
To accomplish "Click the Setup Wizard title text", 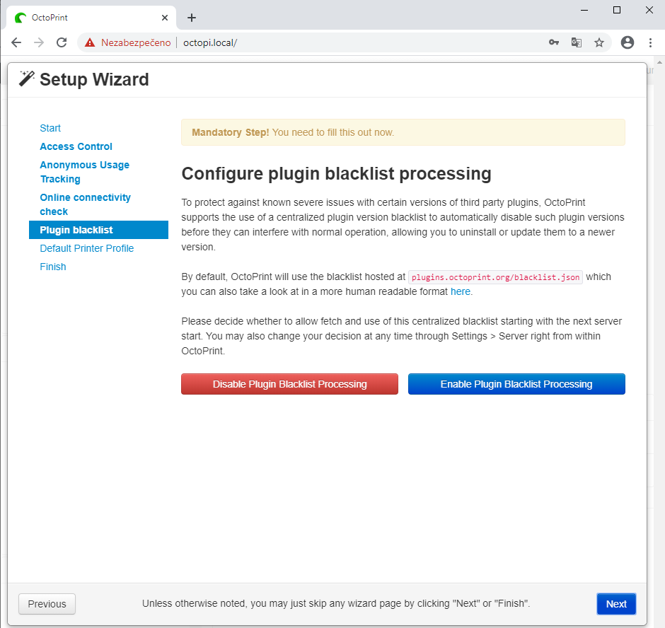I will 94,80.
